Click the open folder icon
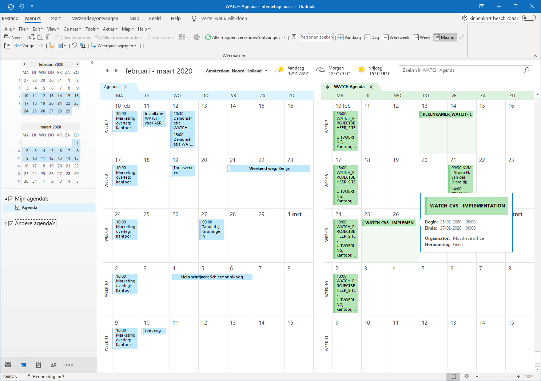541x381 pixels. click(52, 45)
